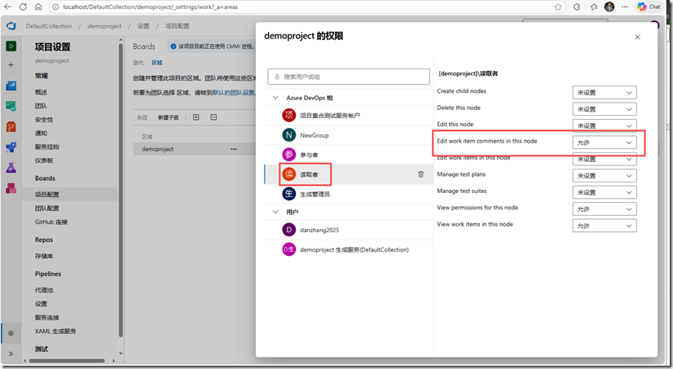
Task: Open demoproject green D project icon
Action: (11, 46)
